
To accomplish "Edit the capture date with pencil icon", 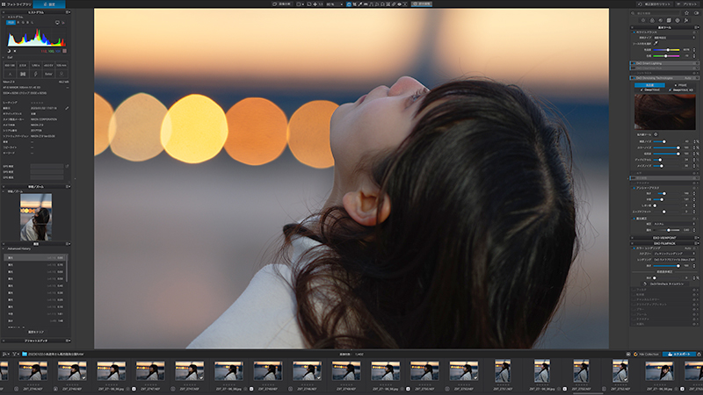I will (x=67, y=108).
